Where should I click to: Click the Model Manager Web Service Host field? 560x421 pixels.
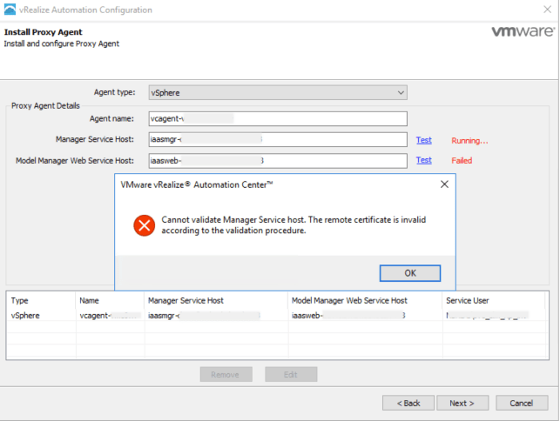click(278, 161)
